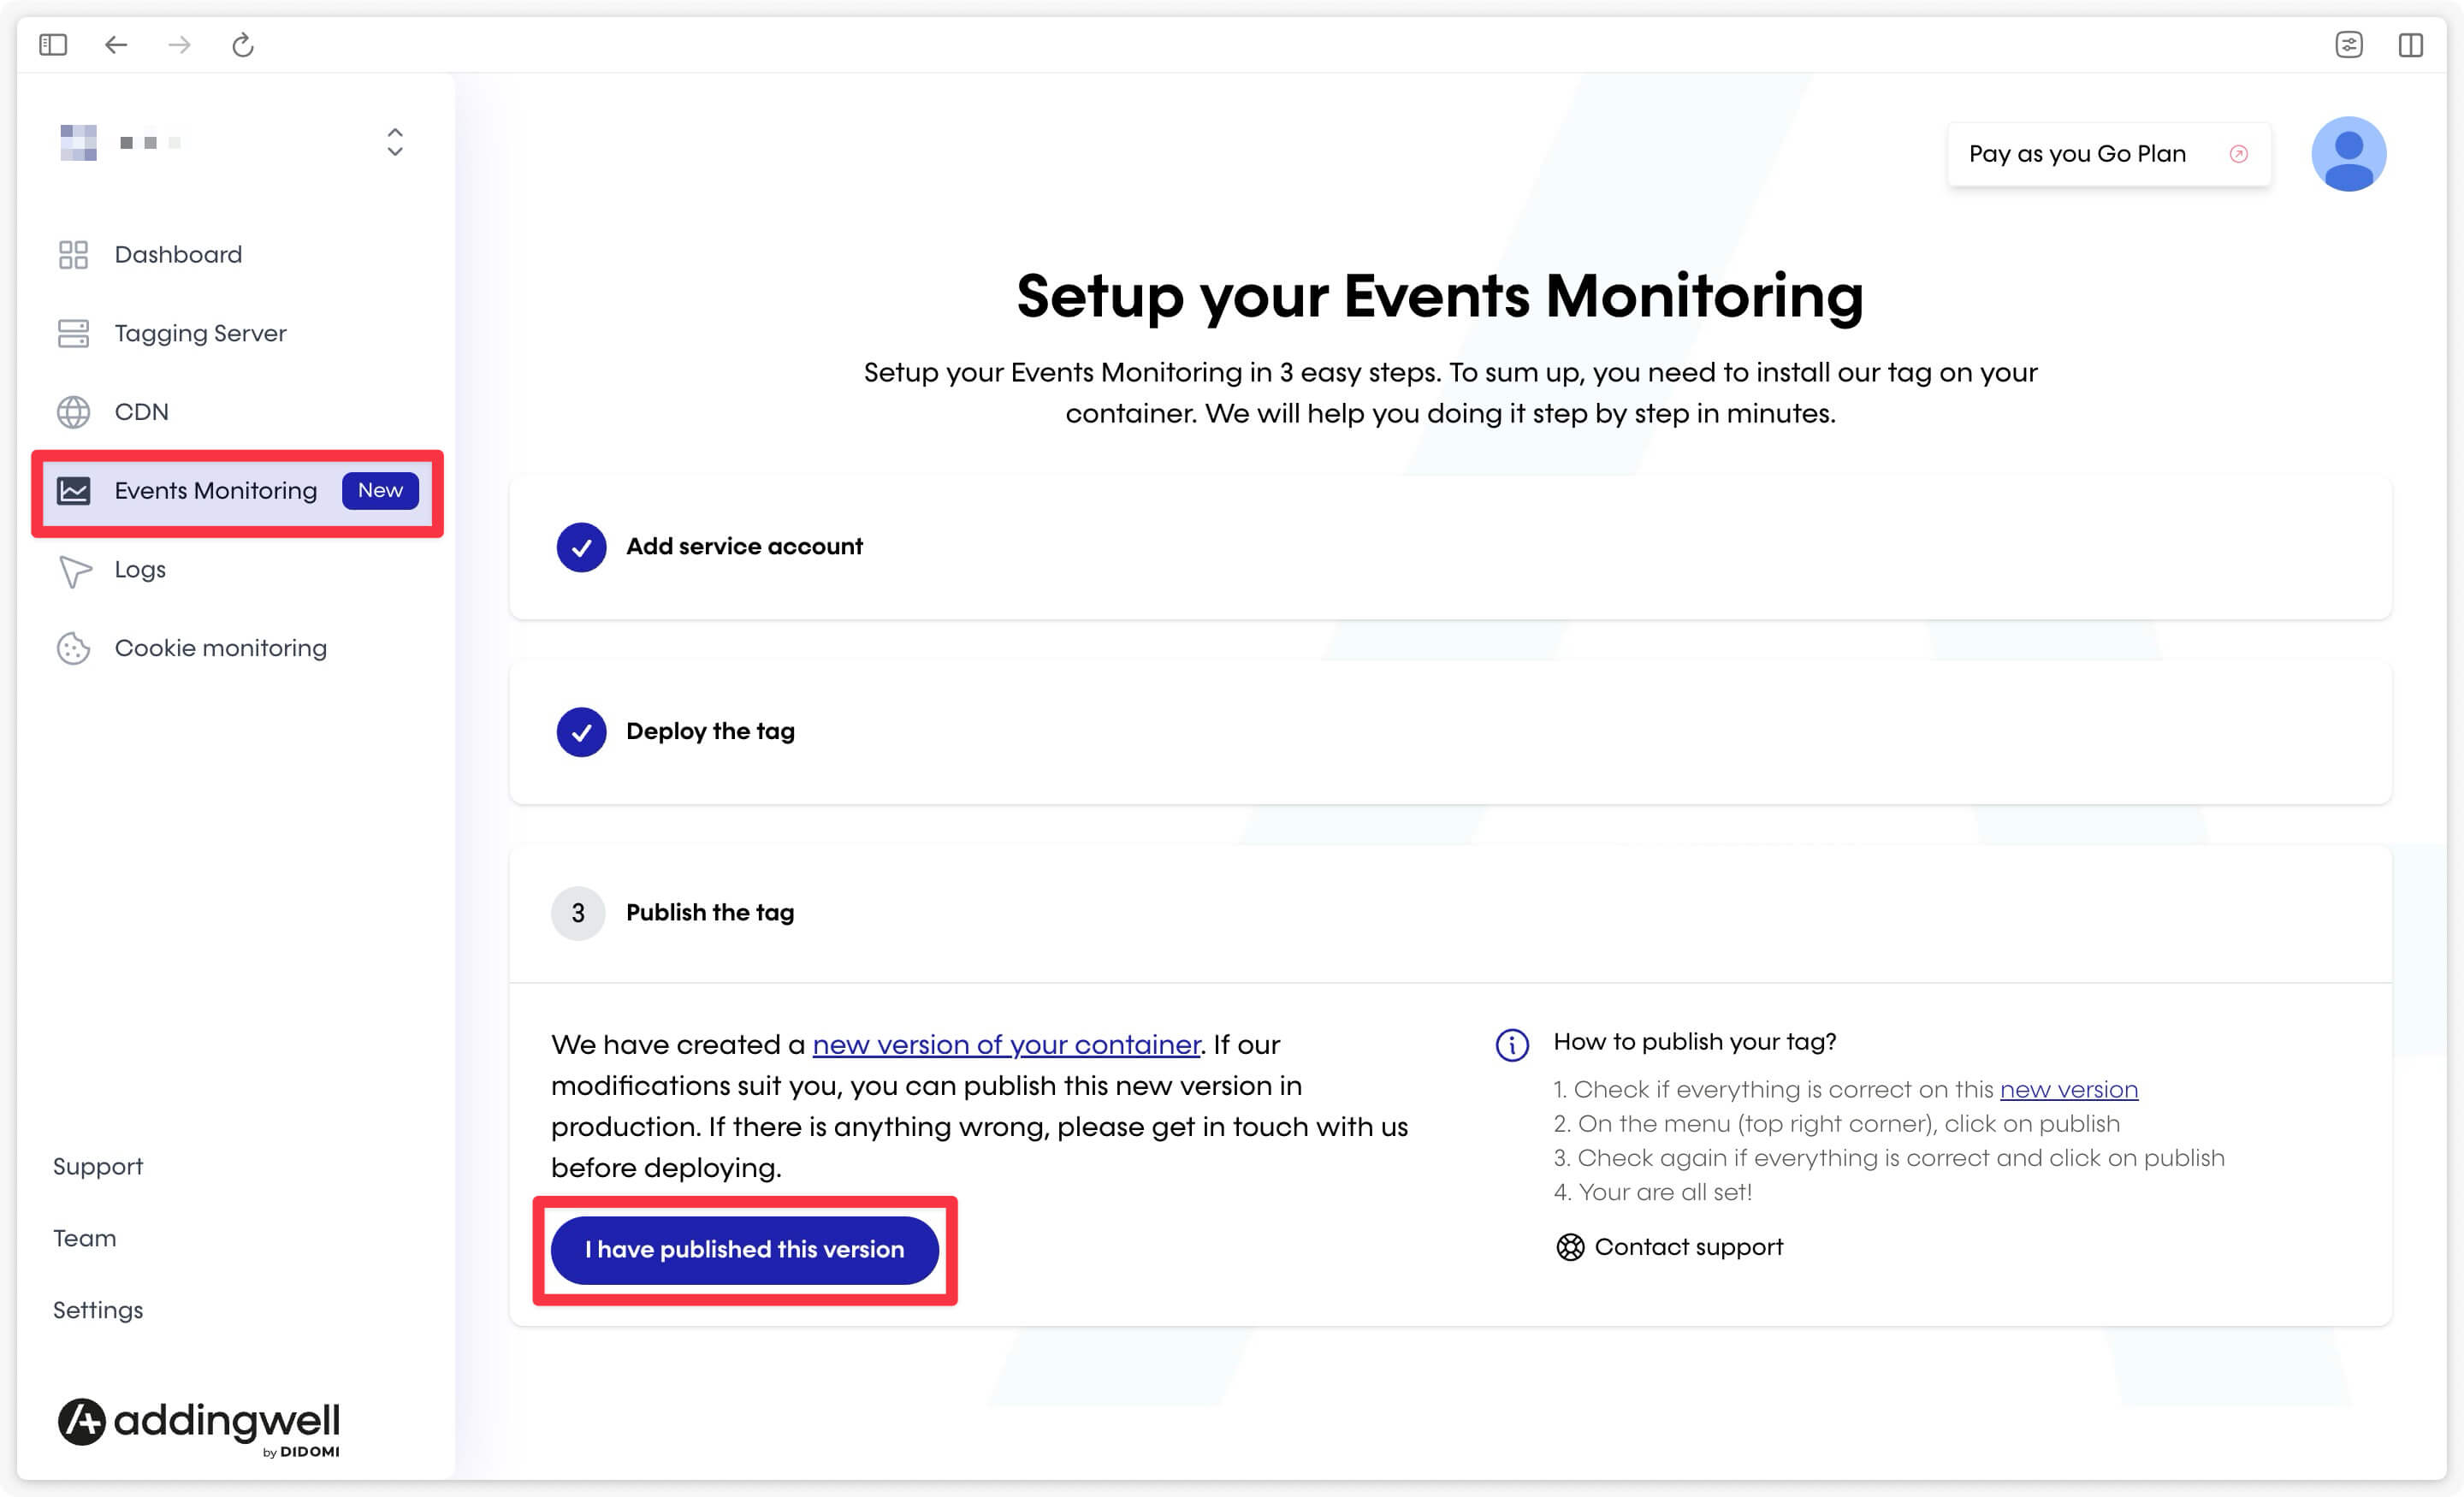Click the info icon beside How to publish

[1511, 1045]
